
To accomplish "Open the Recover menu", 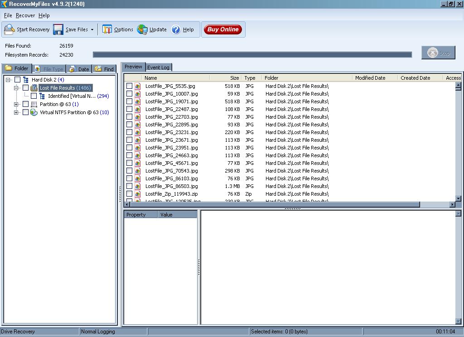I will [x=25, y=15].
